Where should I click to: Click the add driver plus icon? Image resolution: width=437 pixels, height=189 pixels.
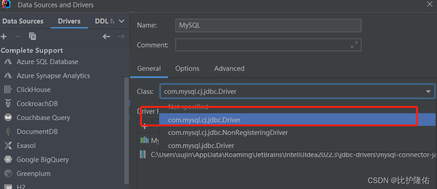point(4,37)
